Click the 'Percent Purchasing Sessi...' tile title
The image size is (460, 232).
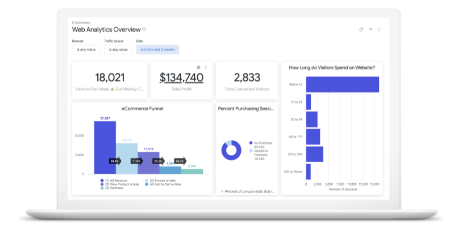(x=246, y=109)
